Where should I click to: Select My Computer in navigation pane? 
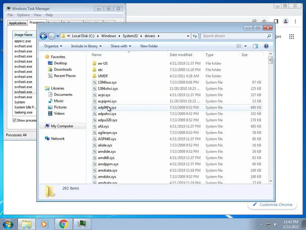click(62, 126)
